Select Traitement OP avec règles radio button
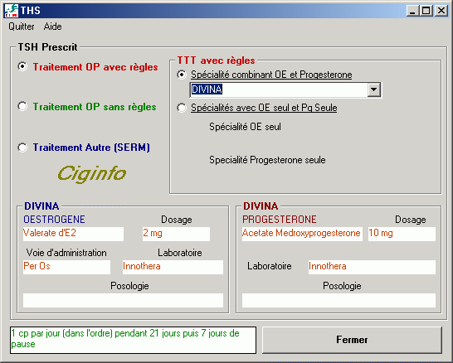The image size is (453, 363). tap(22, 66)
